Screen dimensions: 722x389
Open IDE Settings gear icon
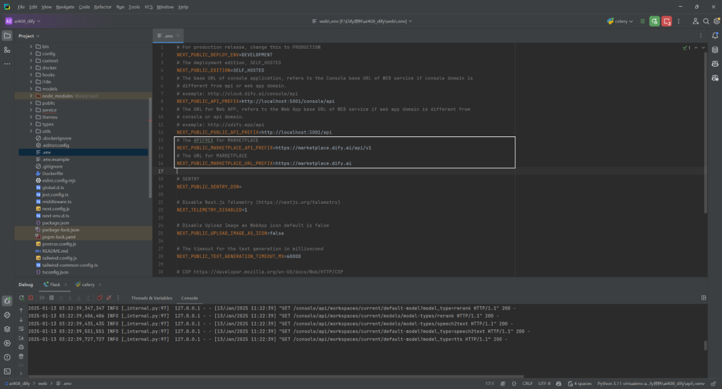[x=717, y=21]
